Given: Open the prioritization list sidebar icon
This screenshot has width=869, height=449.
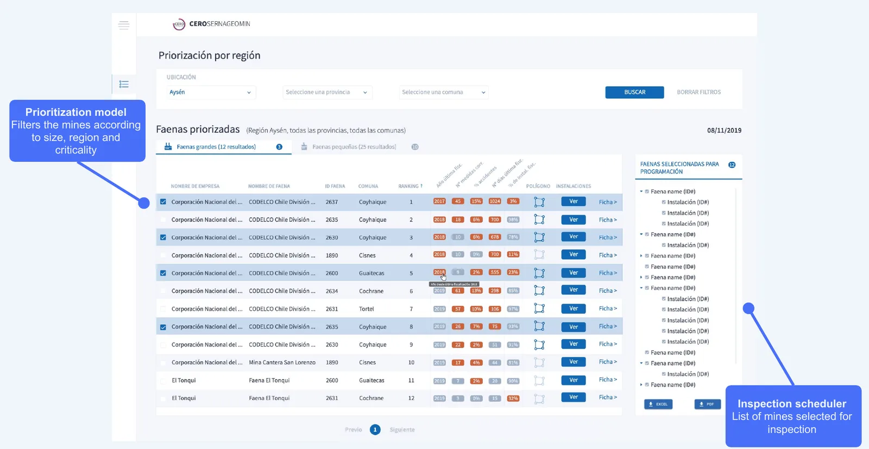Looking at the screenshot, I should (x=124, y=84).
